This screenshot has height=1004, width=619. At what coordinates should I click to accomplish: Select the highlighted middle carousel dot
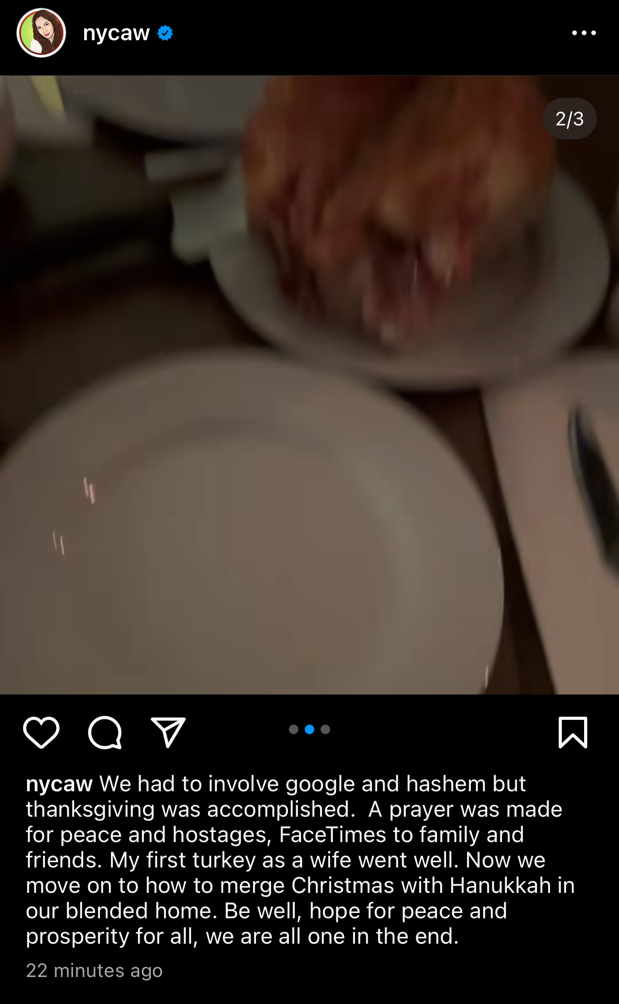coord(309,729)
